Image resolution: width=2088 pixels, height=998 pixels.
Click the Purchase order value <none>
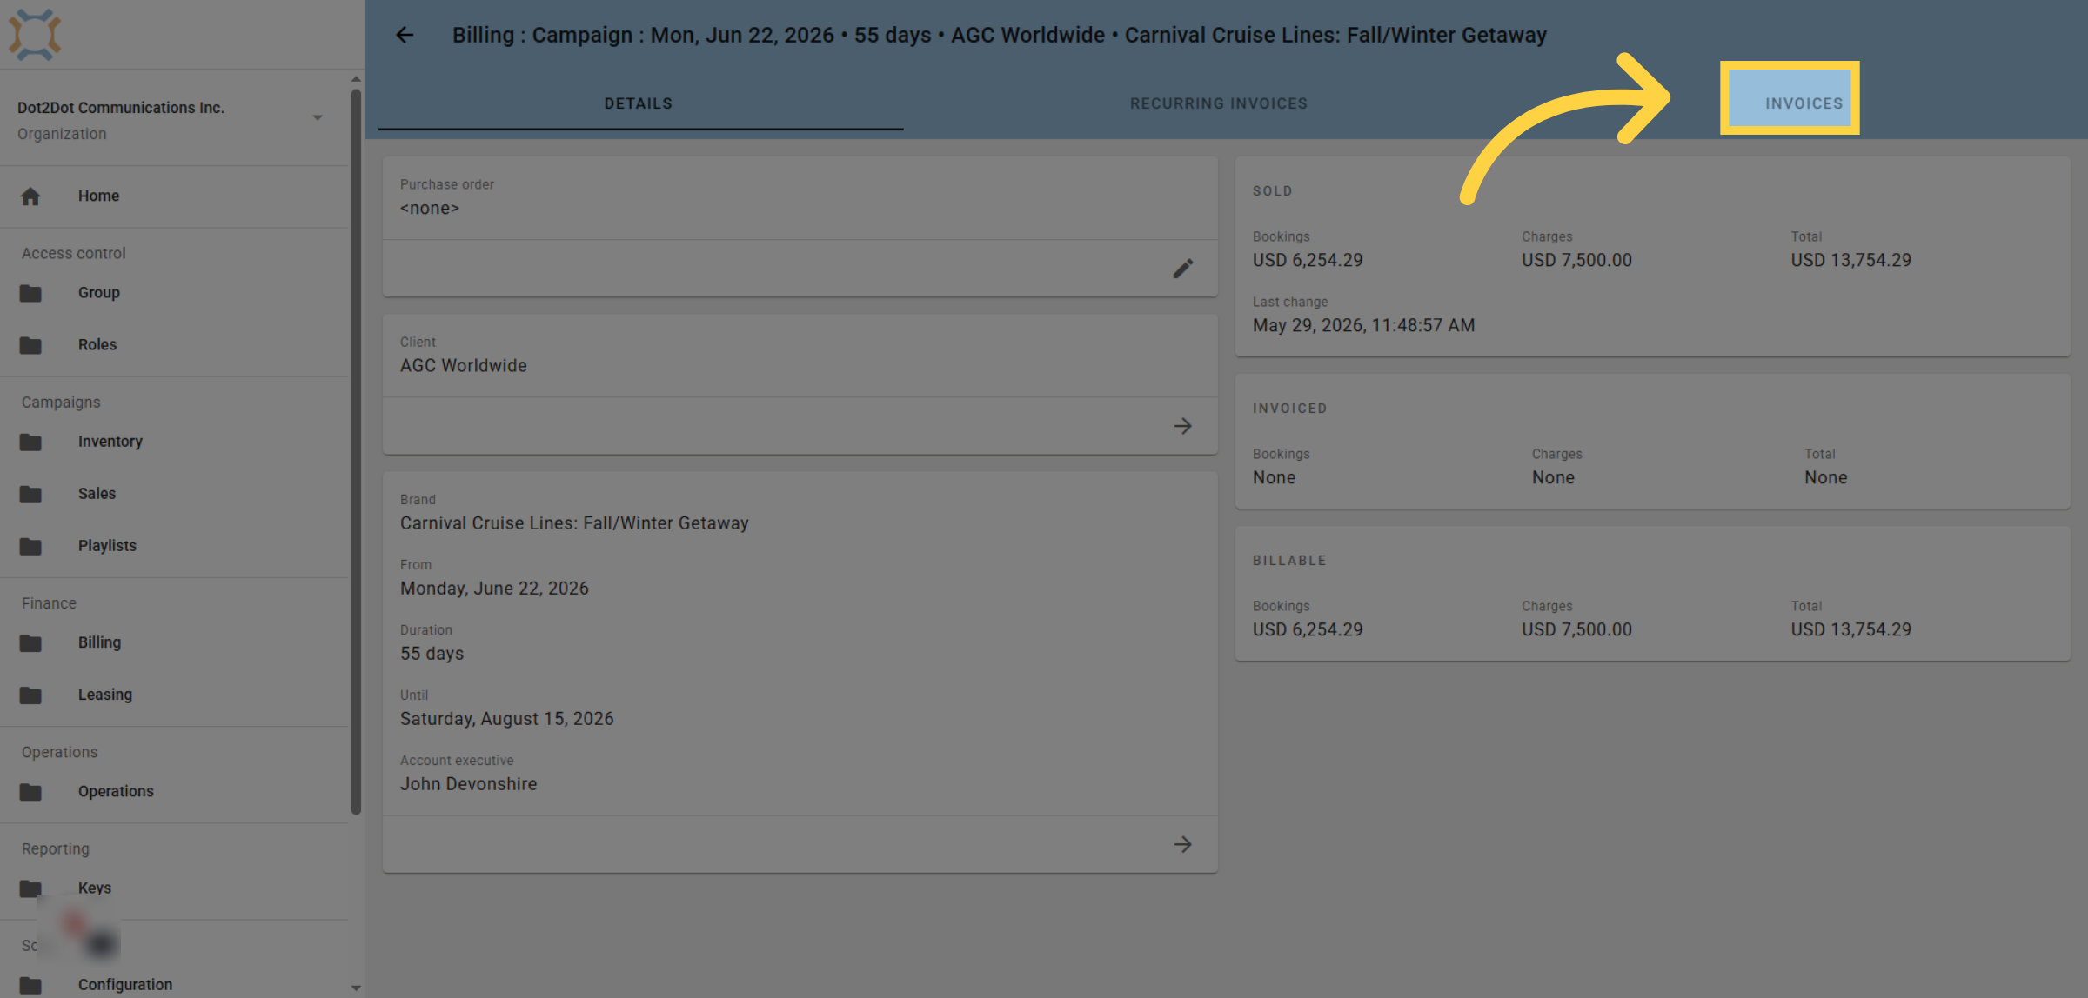[x=429, y=209]
